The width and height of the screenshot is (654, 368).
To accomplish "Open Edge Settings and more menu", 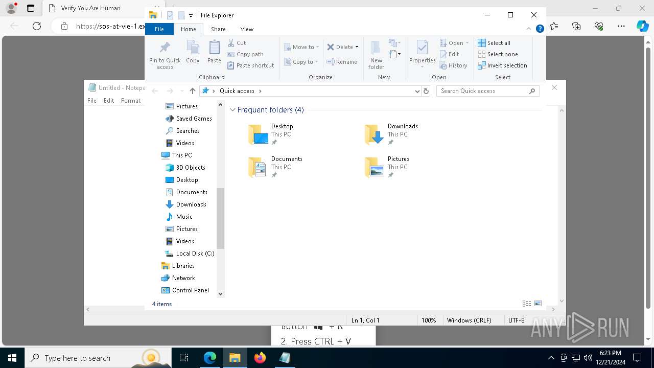I will click(x=621, y=26).
